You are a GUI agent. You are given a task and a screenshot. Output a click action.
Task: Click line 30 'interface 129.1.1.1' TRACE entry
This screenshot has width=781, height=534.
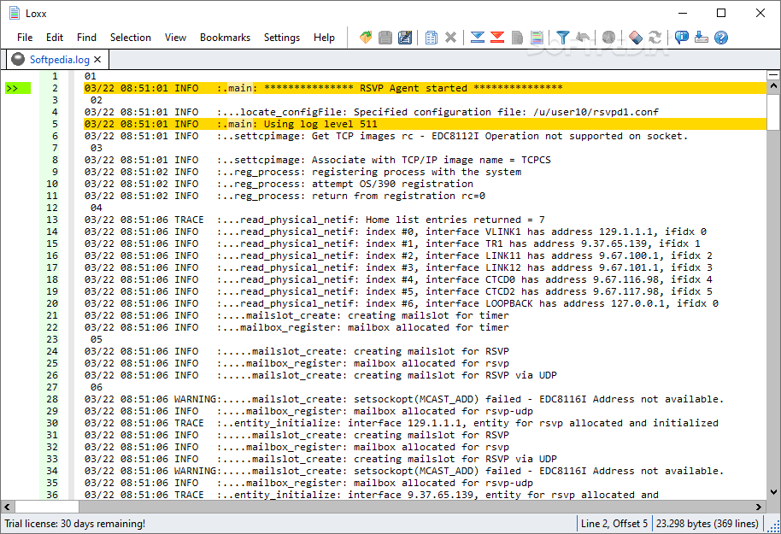click(x=401, y=423)
